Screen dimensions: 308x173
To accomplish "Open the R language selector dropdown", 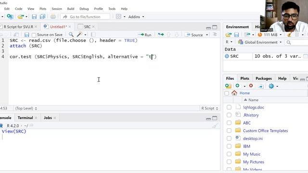I will (x=229, y=42).
